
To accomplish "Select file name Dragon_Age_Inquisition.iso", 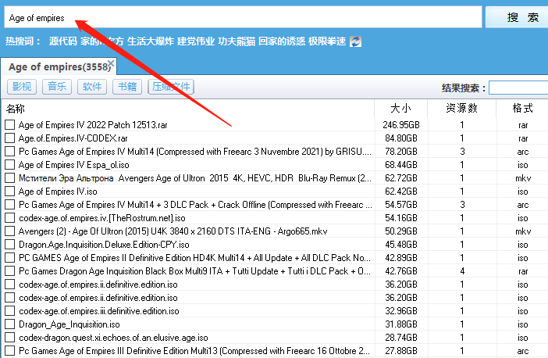I will click(x=69, y=324).
